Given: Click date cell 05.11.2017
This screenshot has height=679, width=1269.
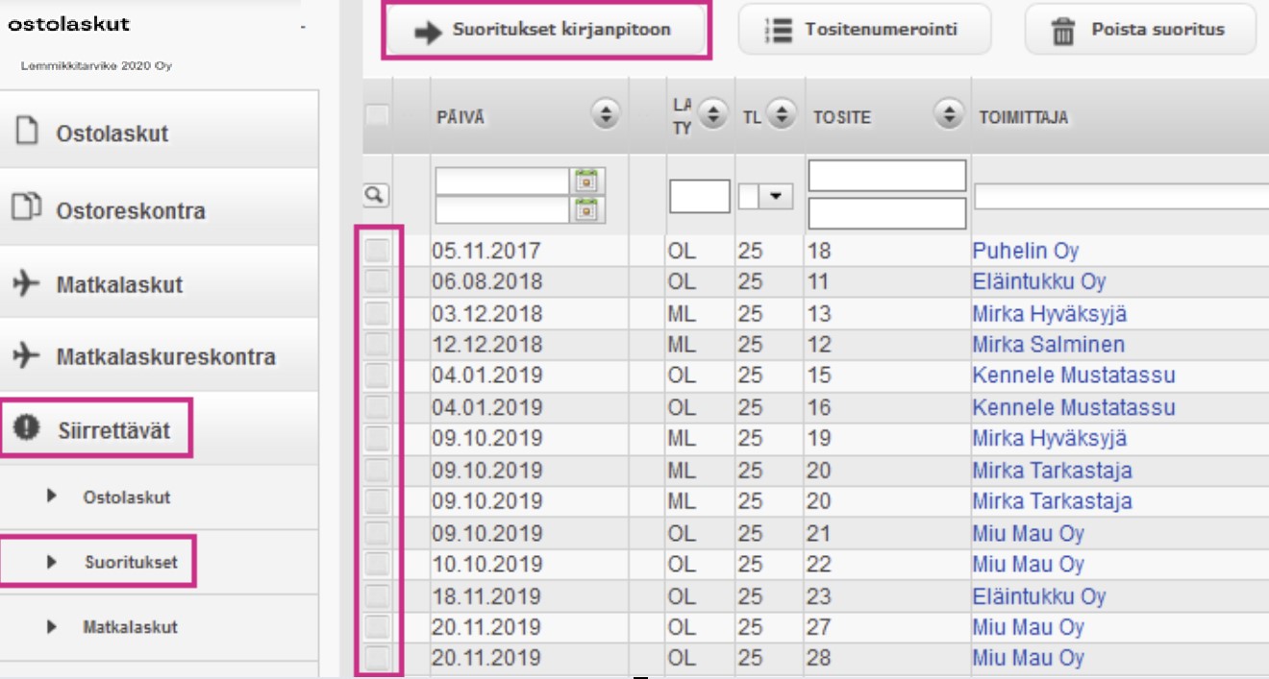Looking at the screenshot, I should 486,252.
